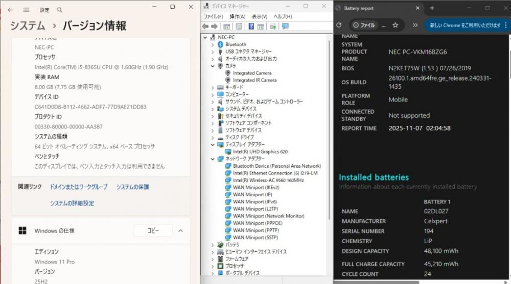511x284 pixels.
Task: Click Settings window back arrow
Action: [10, 10]
